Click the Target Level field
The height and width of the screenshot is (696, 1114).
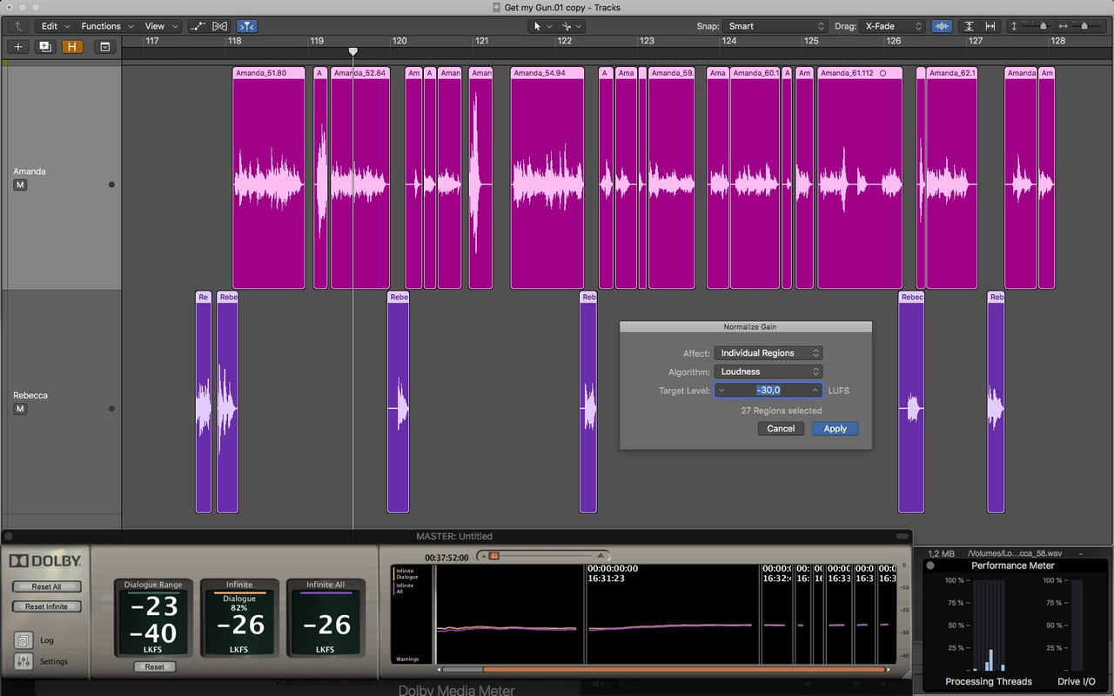(768, 391)
